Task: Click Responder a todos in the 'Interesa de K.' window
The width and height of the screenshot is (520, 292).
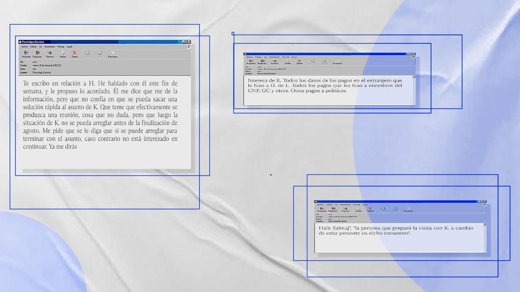Action: click(x=262, y=62)
